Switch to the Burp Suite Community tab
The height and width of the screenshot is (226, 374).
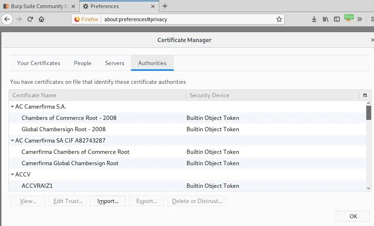39,6
